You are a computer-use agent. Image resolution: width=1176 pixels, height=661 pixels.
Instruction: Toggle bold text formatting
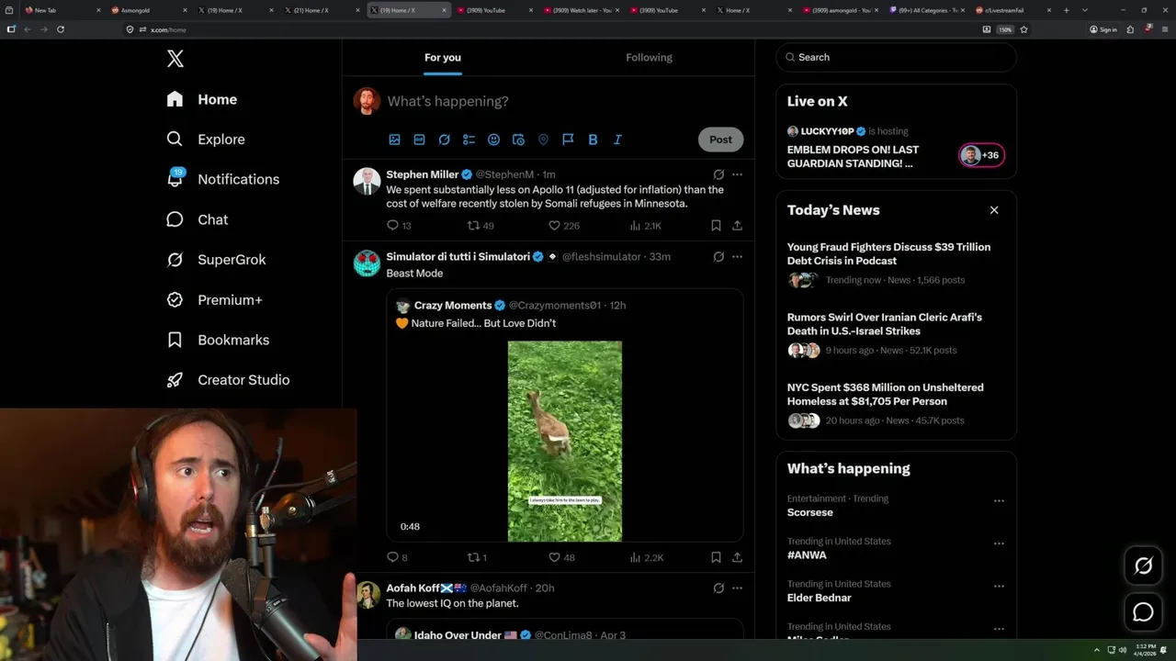point(593,140)
